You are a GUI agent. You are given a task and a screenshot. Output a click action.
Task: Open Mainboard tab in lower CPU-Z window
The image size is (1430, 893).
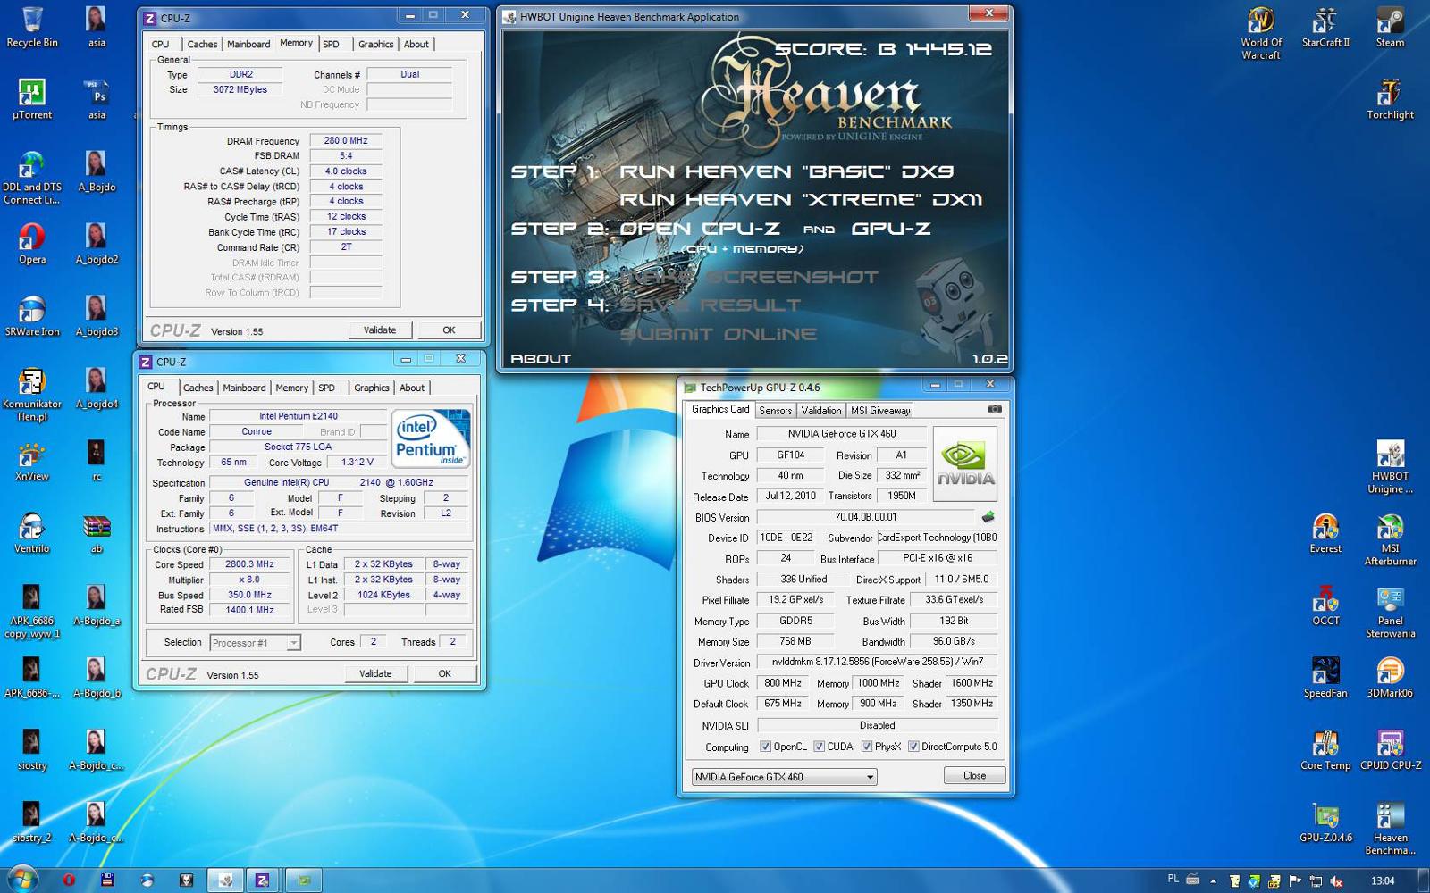(244, 388)
